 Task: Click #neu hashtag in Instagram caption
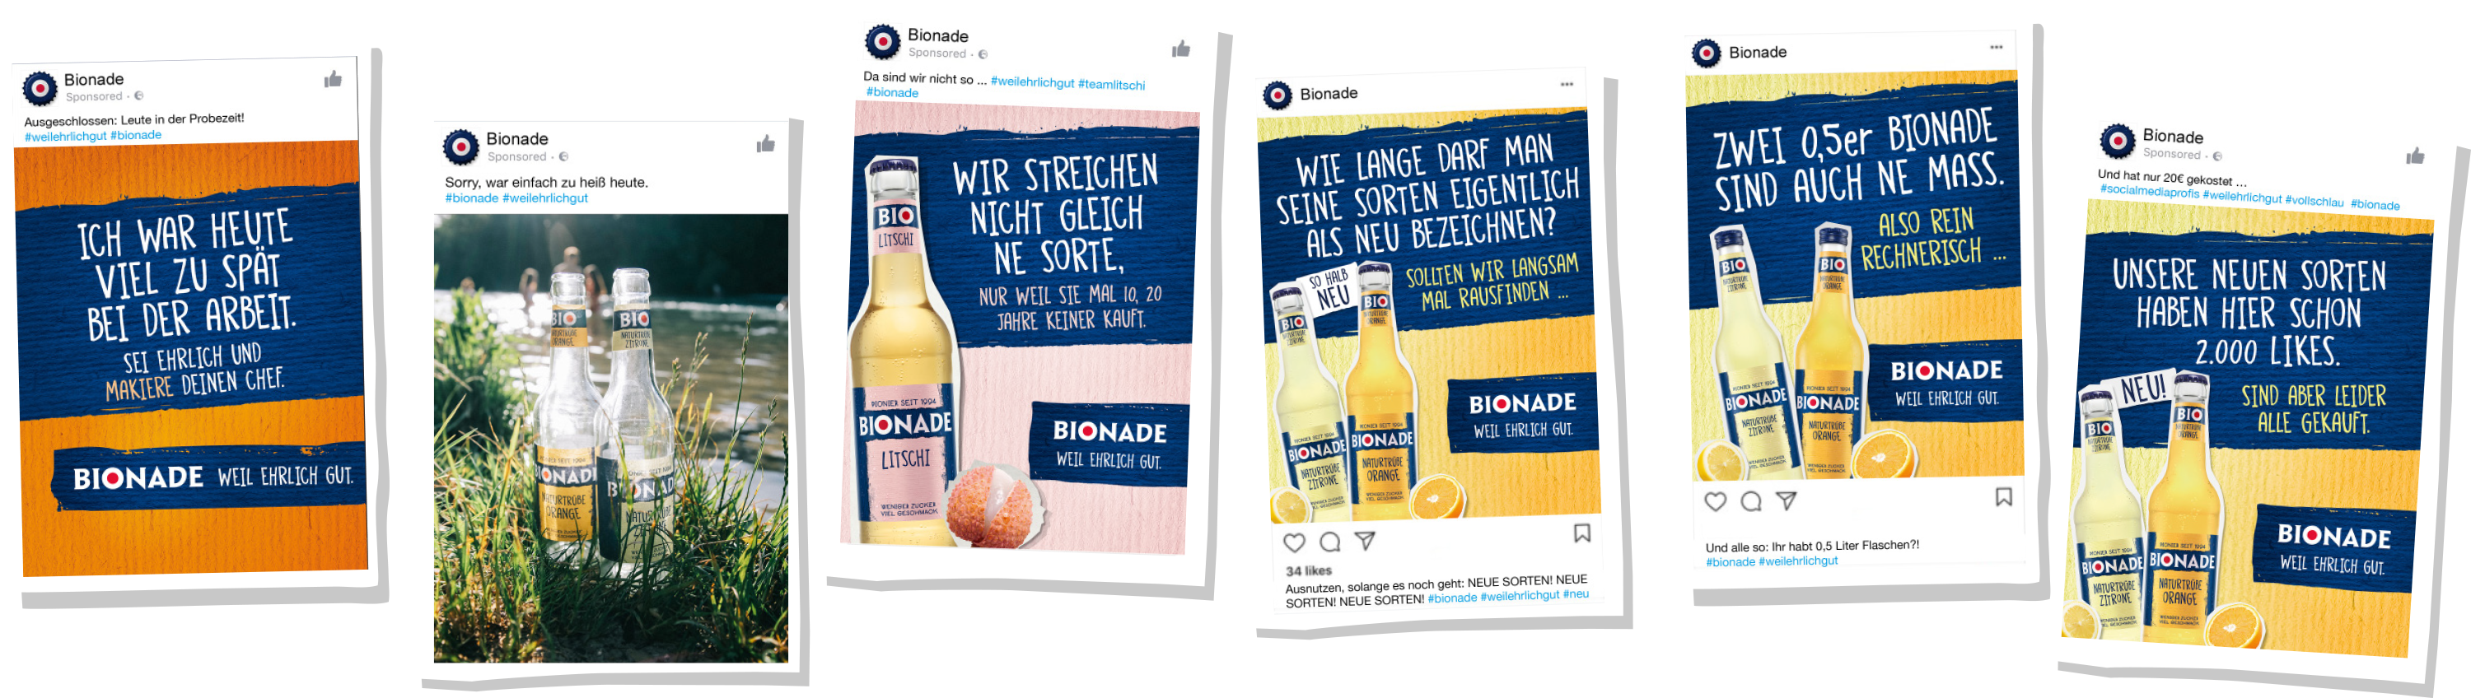click(x=1575, y=594)
